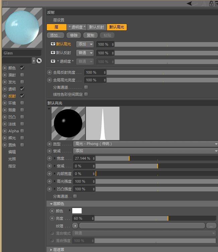Click the Glass material name field

22,53
